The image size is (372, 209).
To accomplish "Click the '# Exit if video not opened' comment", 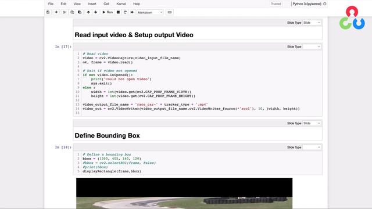I will pyautogui.click(x=110, y=71).
